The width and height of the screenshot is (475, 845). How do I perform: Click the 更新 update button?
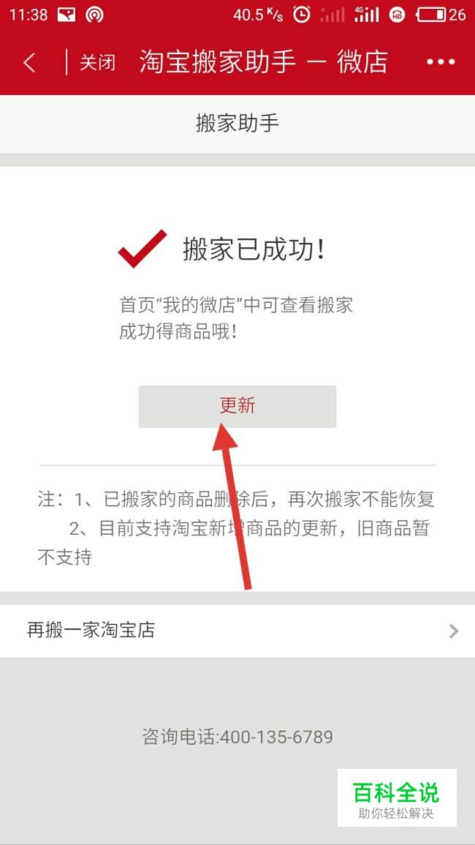(237, 406)
